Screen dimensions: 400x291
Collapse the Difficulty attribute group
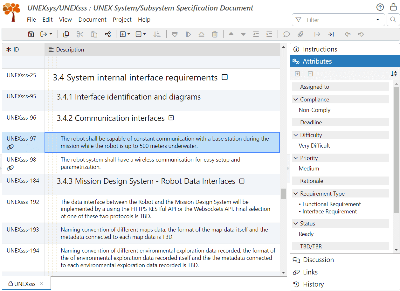(295, 135)
